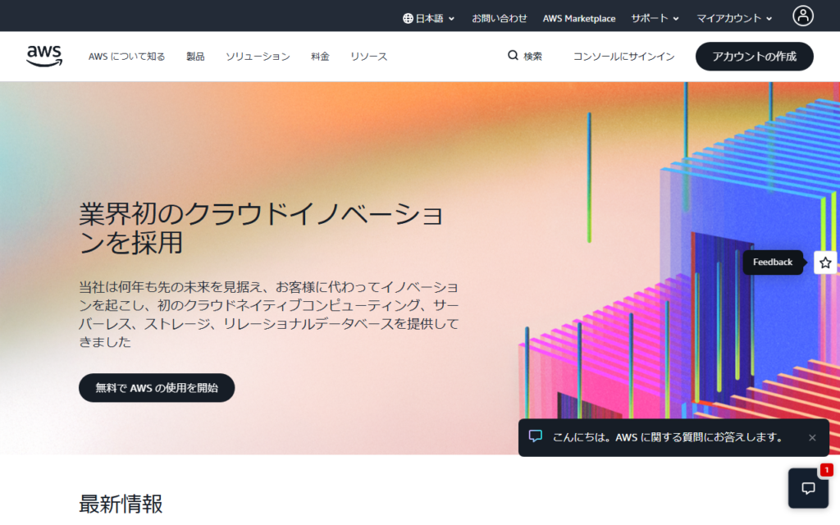This screenshot has width=840, height=525.
Task: Open the リソース menu
Action: [x=368, y=57]
